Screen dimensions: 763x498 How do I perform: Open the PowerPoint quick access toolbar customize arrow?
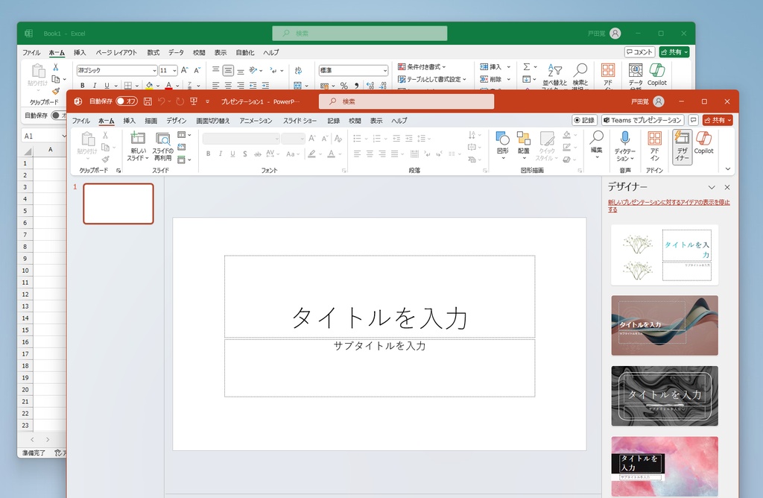click(x=207, y=101)
